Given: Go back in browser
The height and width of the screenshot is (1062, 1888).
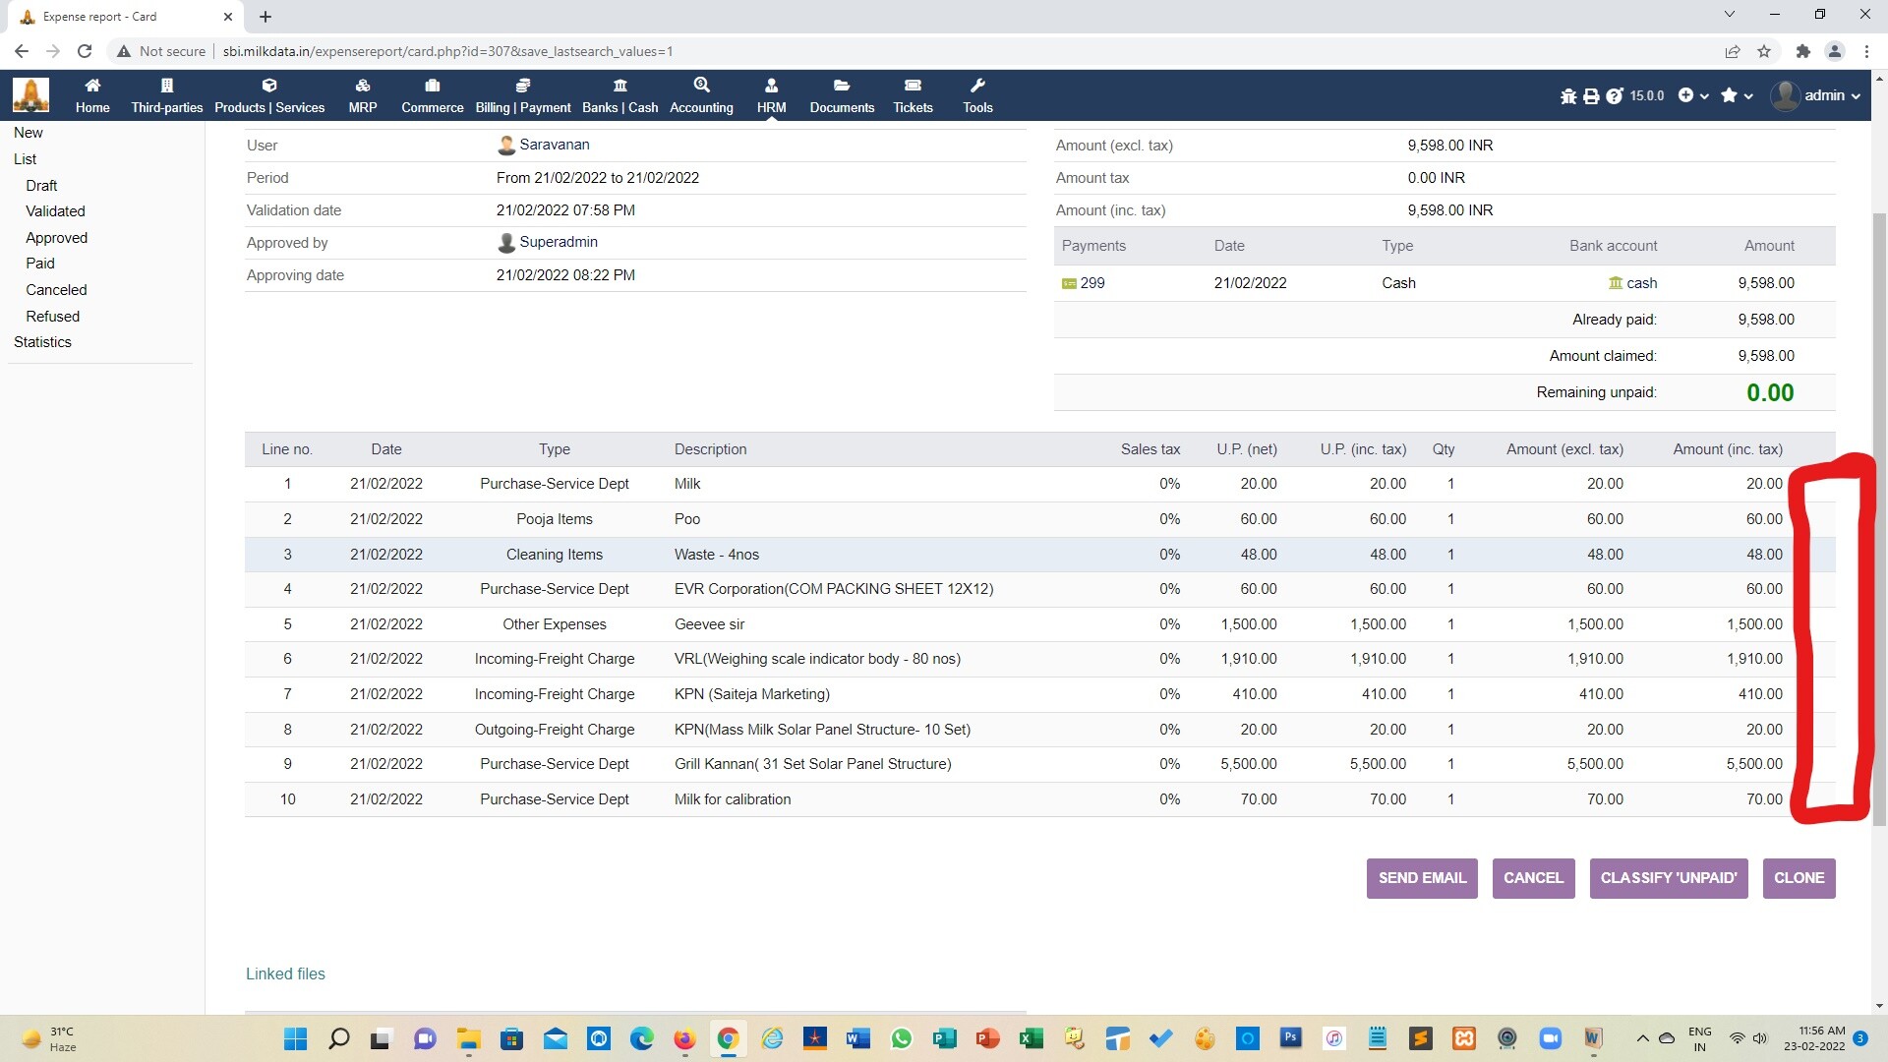Looking at the screenshot, I should 22,51.
